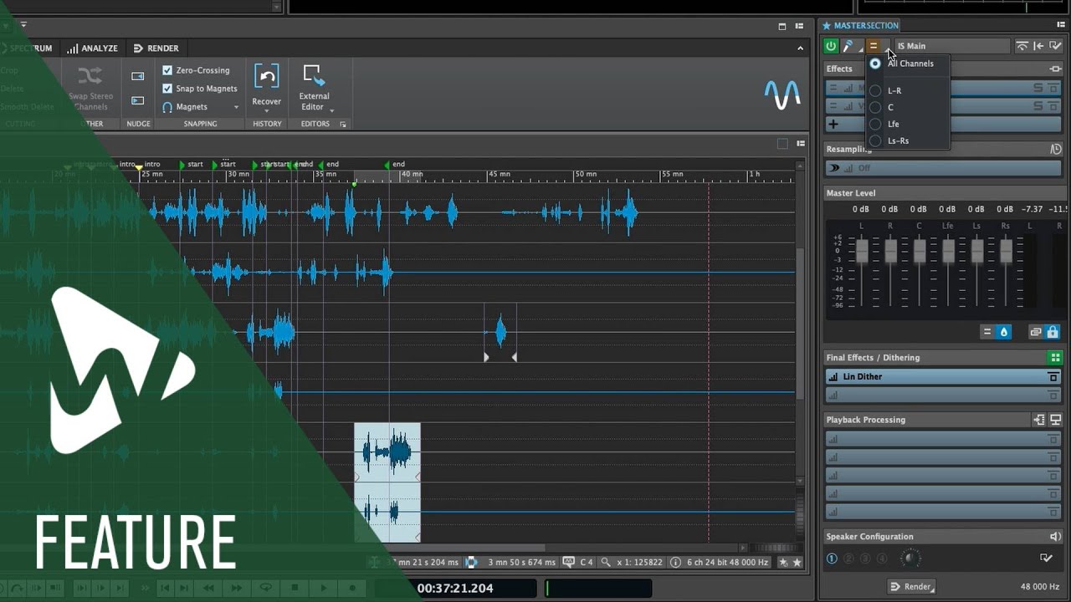Expand the Editors group launcher icon
The image size is (1071, 602).
click(342, 125)
